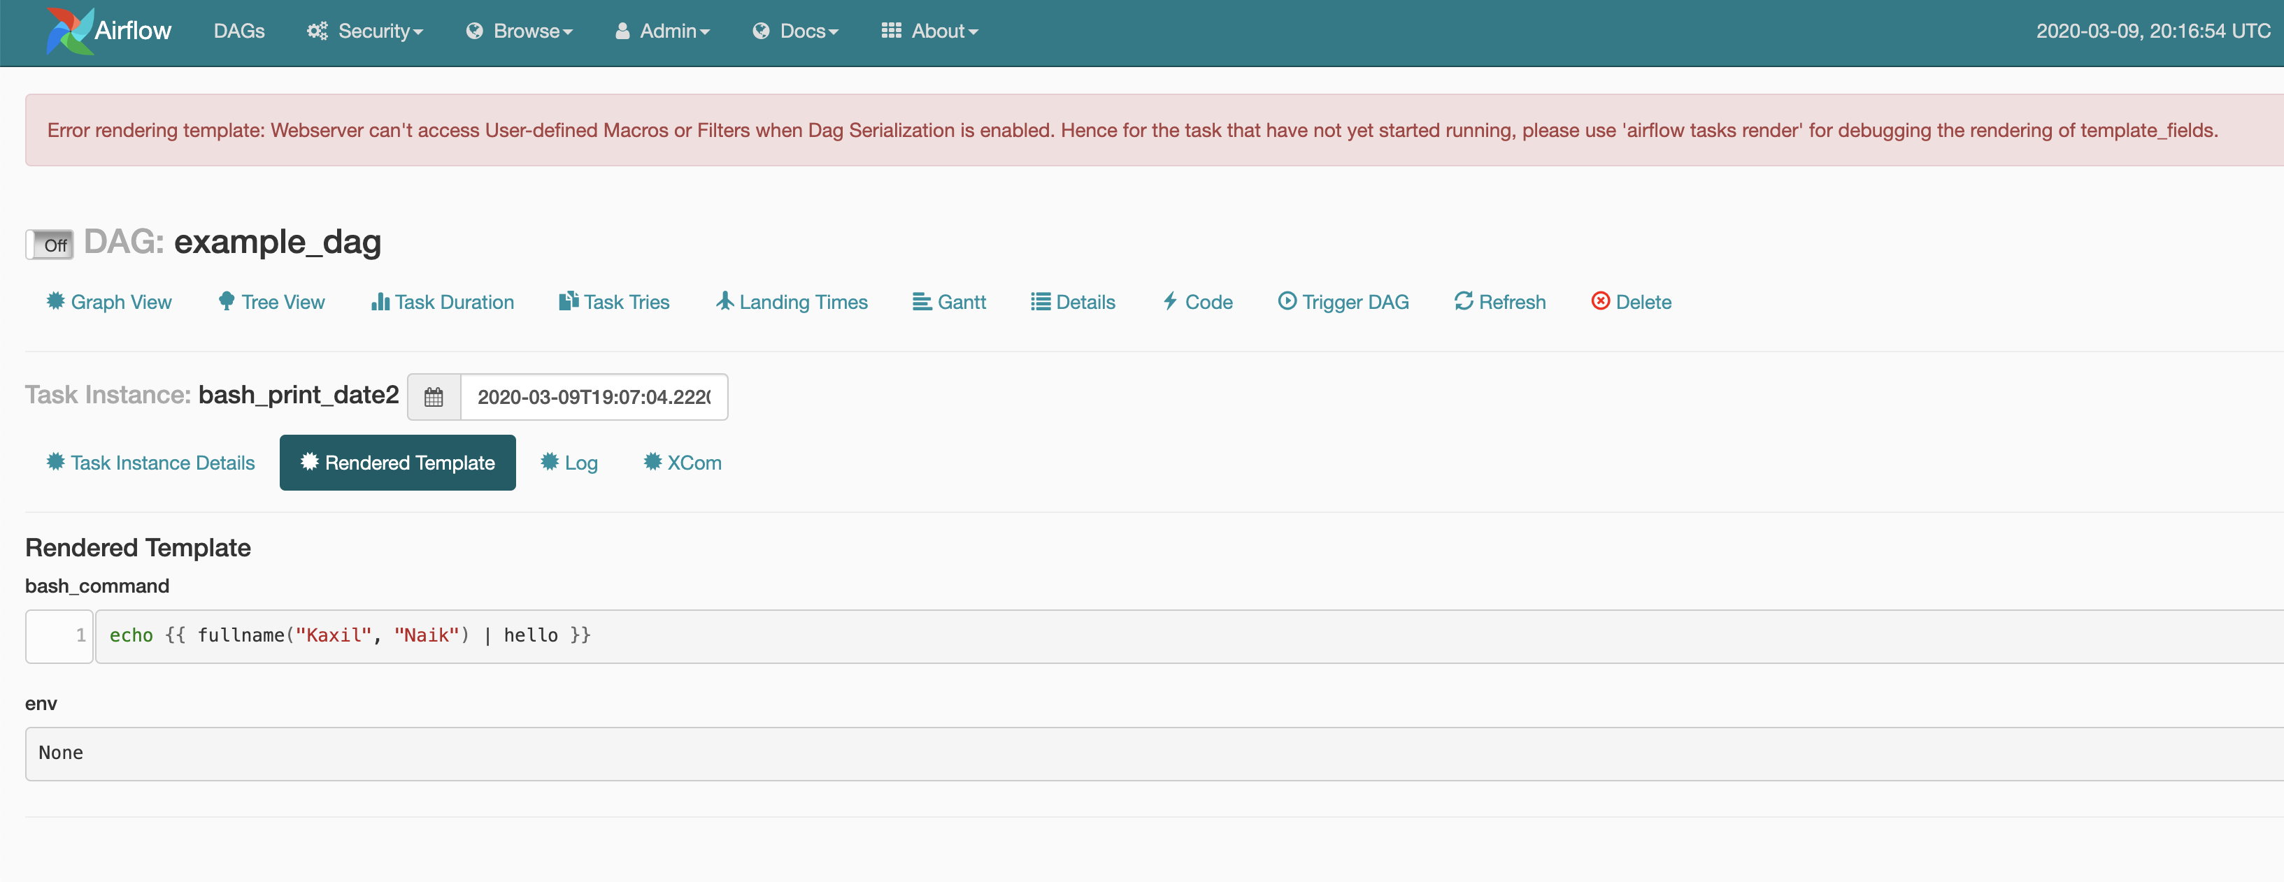The width and height of the screenshot is (2284, 882).
Task: Click the execution date input field
Action: tap(593, 397)
